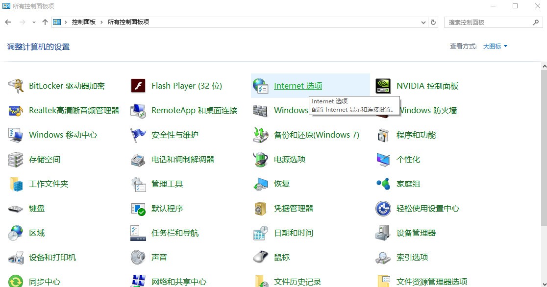The height and width of the screenshot is (287, 547).
Task: Open the 区域 globe and clock icon
Action: pyautogui.click(x=16, y=233)
